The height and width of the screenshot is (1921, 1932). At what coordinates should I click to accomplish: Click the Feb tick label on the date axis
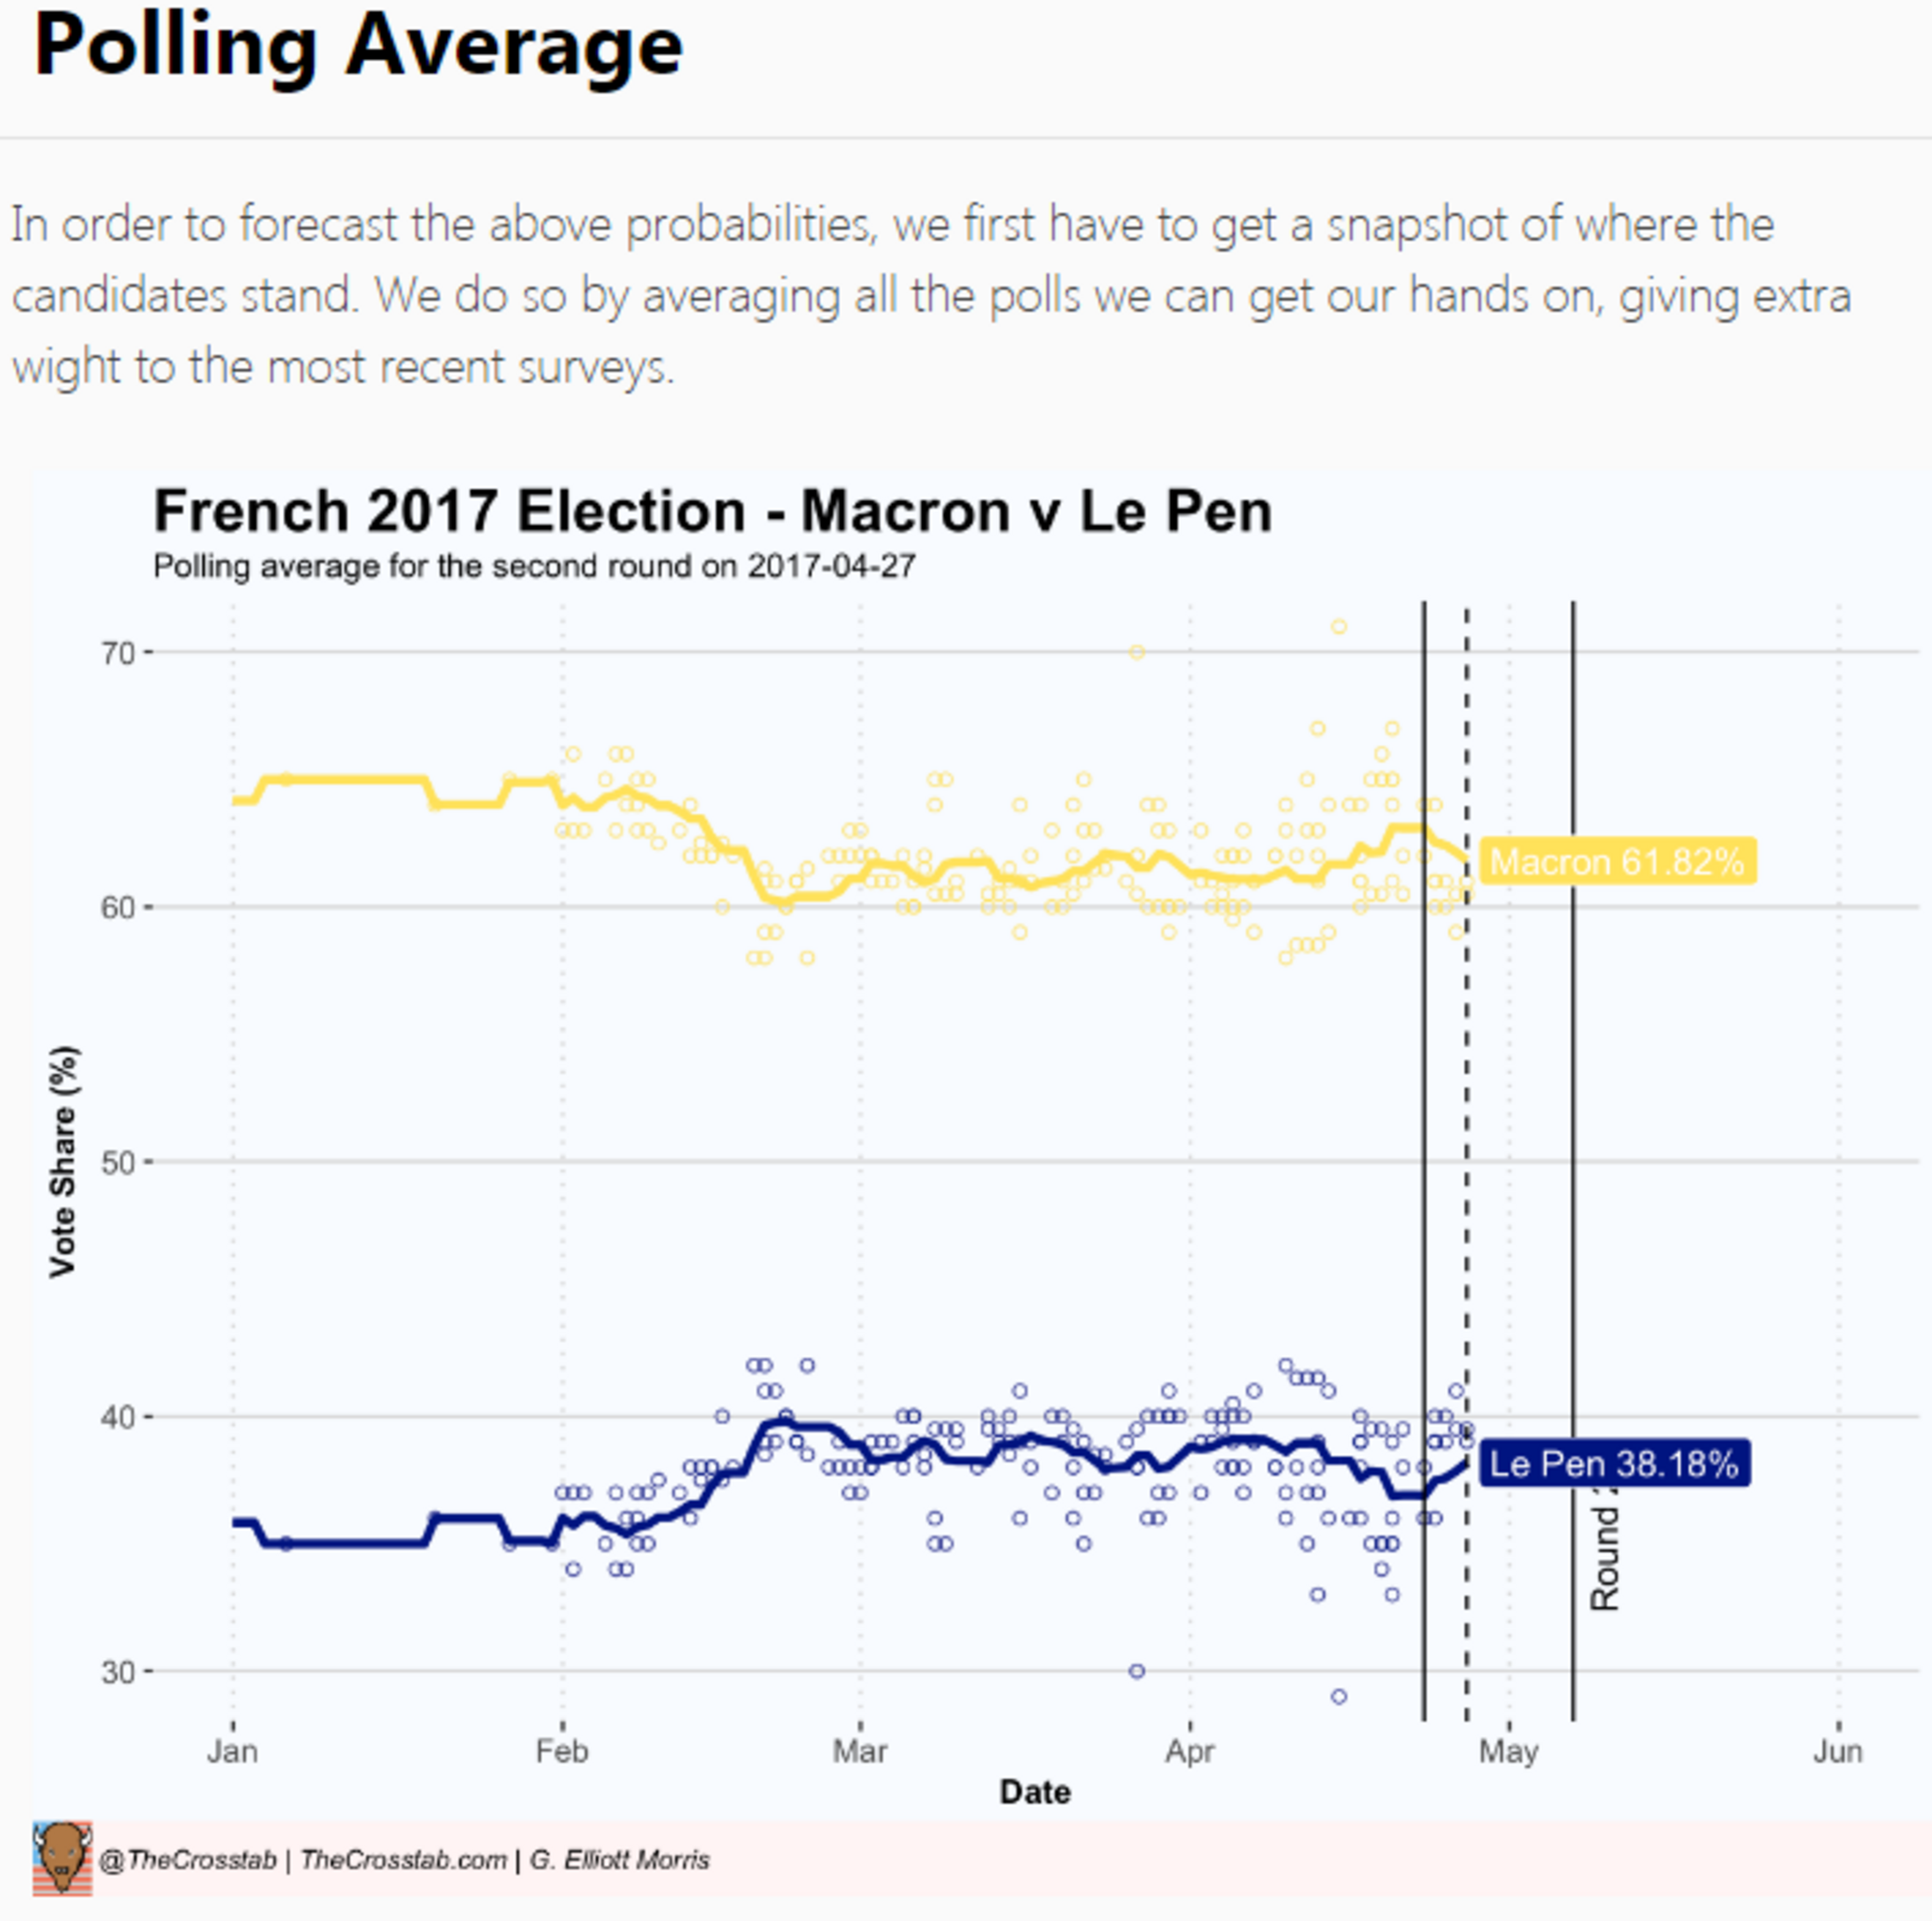point(562,1751)
